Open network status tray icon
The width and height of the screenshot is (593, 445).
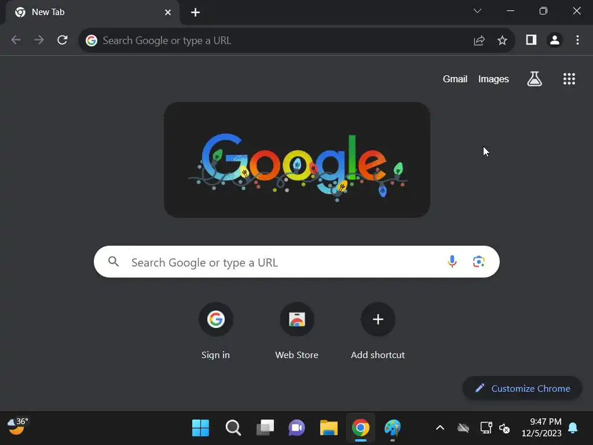point(486,428)
